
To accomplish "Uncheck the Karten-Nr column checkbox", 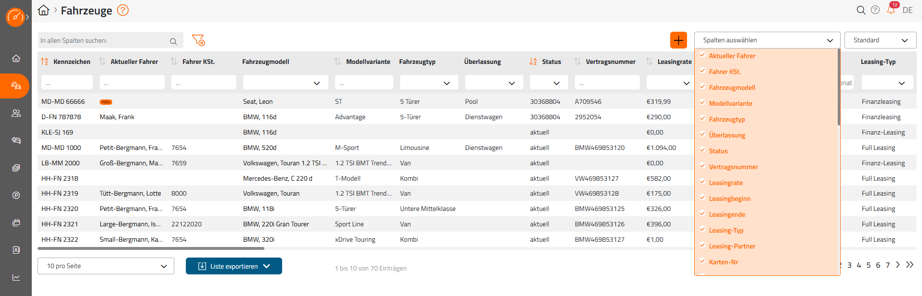I will click(702, 262).
